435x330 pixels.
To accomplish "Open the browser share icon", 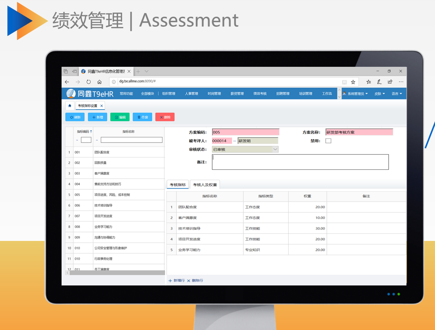I will coord(390,82).
